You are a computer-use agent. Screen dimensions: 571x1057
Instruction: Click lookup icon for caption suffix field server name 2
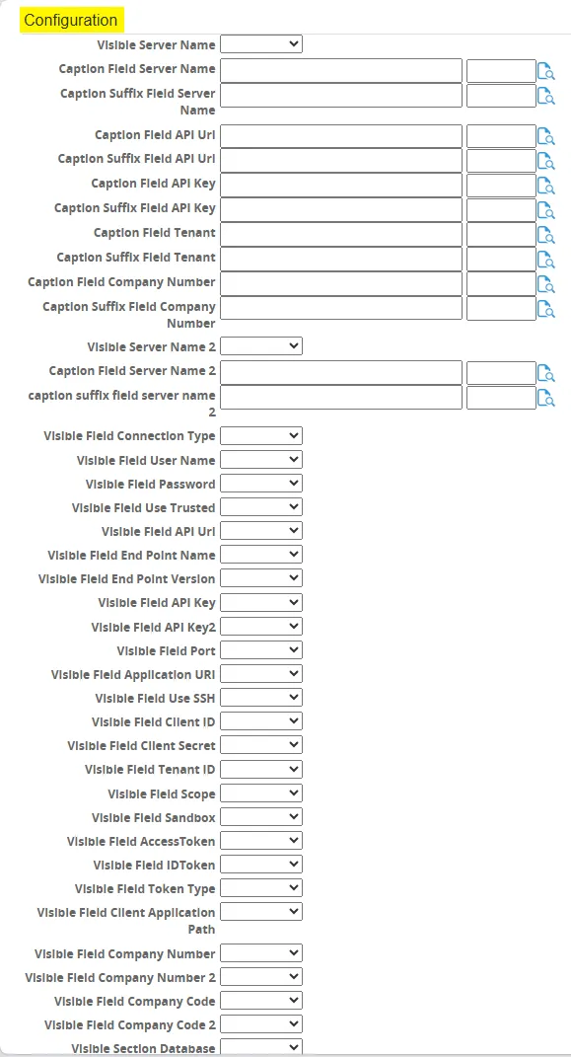coord(545,397)
